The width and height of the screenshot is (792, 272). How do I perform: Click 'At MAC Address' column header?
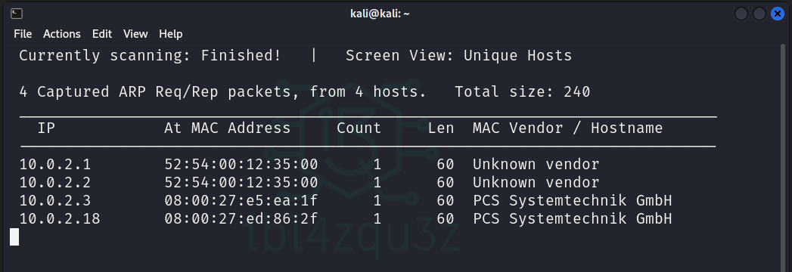[x=227, y=128]
